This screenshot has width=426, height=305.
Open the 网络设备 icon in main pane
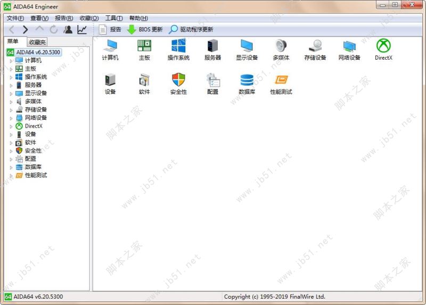pyautogui.click(x=349, y=50)
